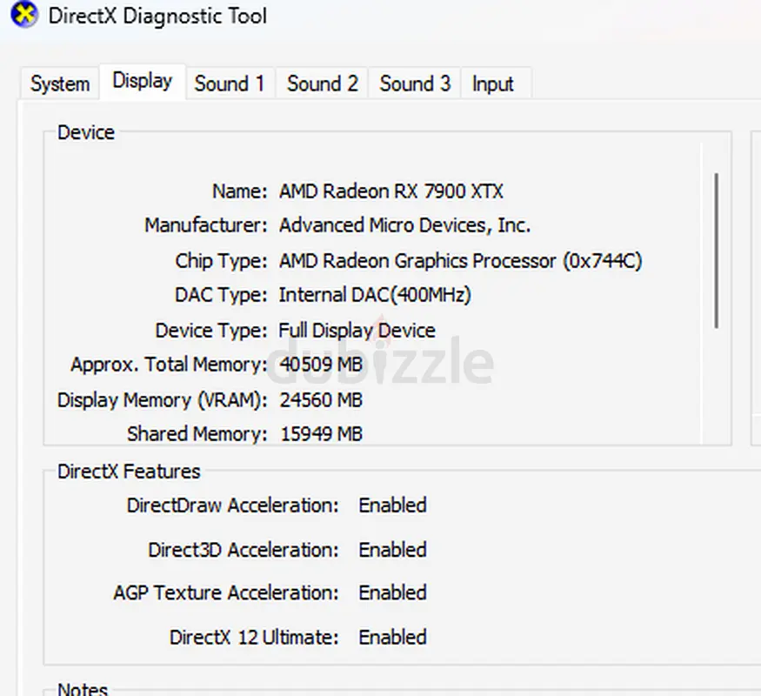
Task: Open the Sound 2 tab
Action: click(323, 84)
